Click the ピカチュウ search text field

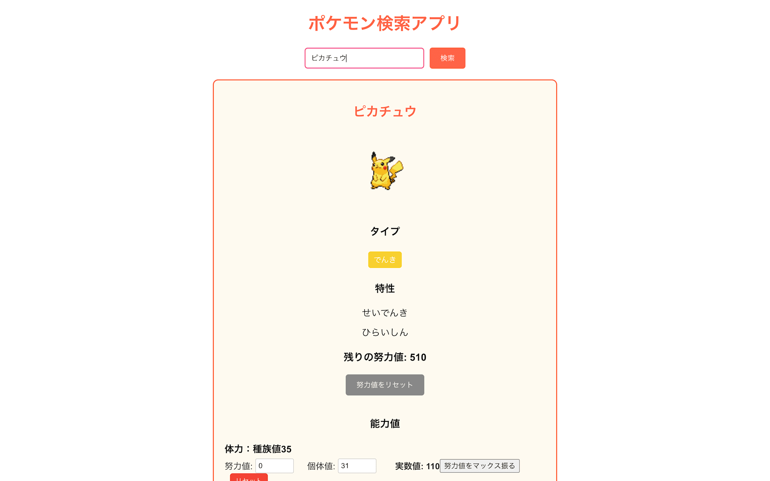click(x=364, y=58)
